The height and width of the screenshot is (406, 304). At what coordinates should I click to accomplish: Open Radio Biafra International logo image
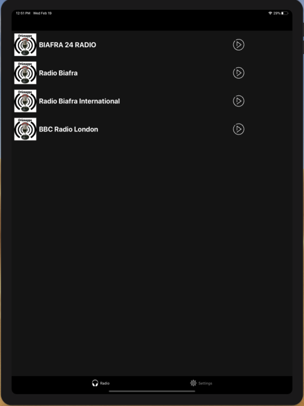tap(25, 101)
